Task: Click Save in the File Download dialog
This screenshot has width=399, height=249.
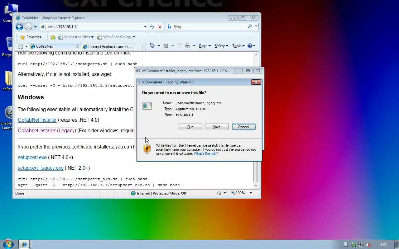Action: pyautogui.click(x=217, y=127)
